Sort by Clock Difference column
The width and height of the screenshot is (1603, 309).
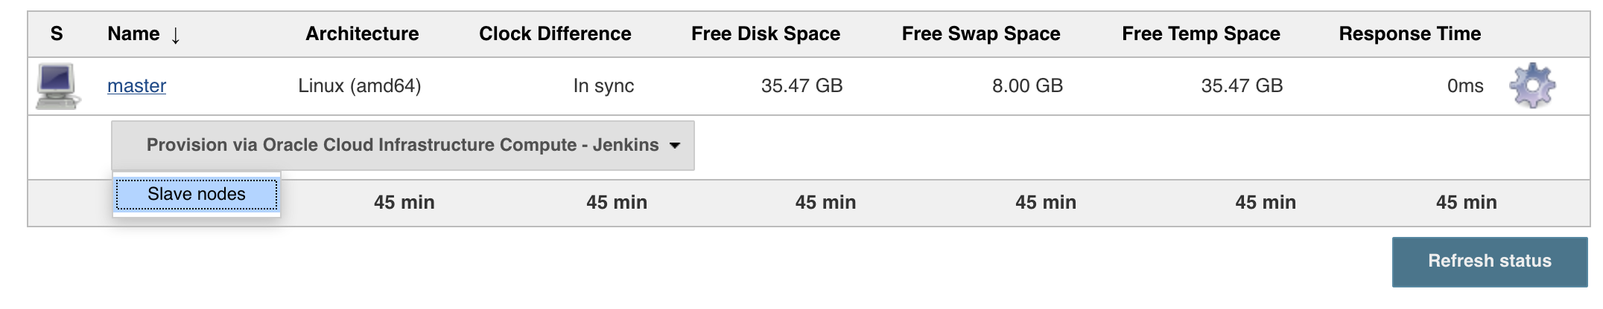555,34
